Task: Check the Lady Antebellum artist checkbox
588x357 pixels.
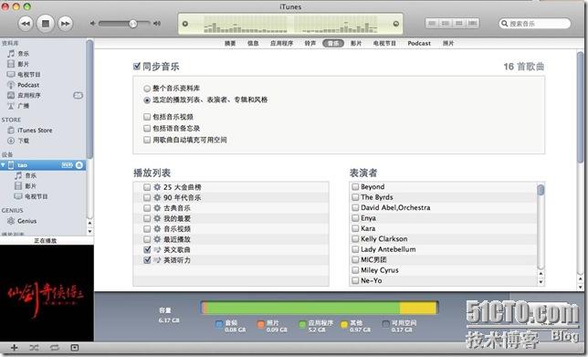Action: click(355, 249)
